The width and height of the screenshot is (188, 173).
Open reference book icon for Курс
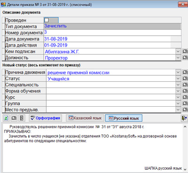pyautogui.click(x=185, y=97)
